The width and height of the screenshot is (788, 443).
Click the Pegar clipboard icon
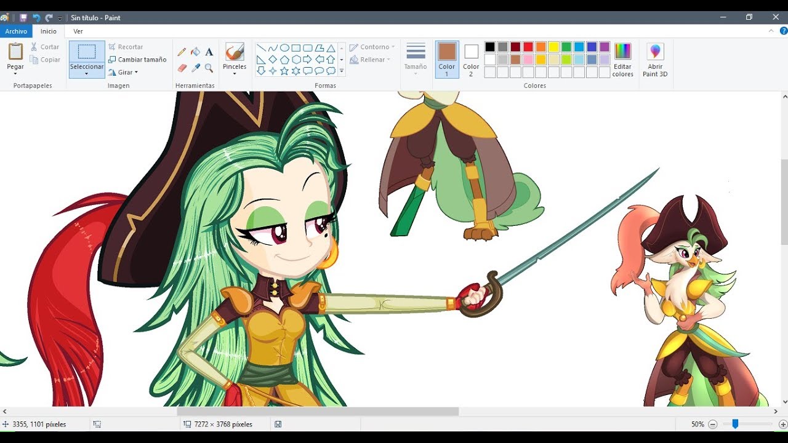coord(15,52)
